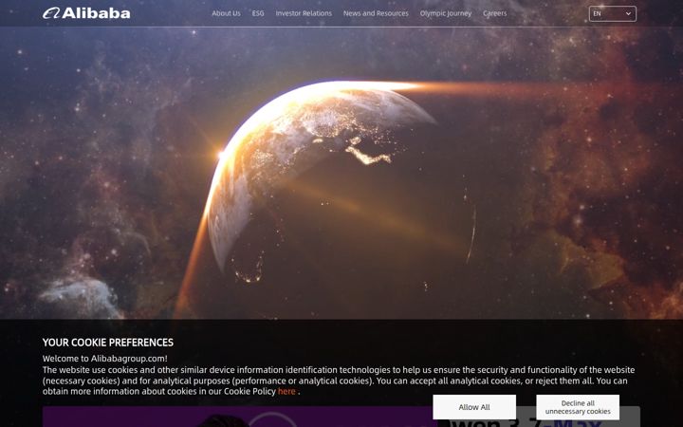Open the Cookie Policy 'here' link
Screen dimensions: 683x427
point(286,391)
